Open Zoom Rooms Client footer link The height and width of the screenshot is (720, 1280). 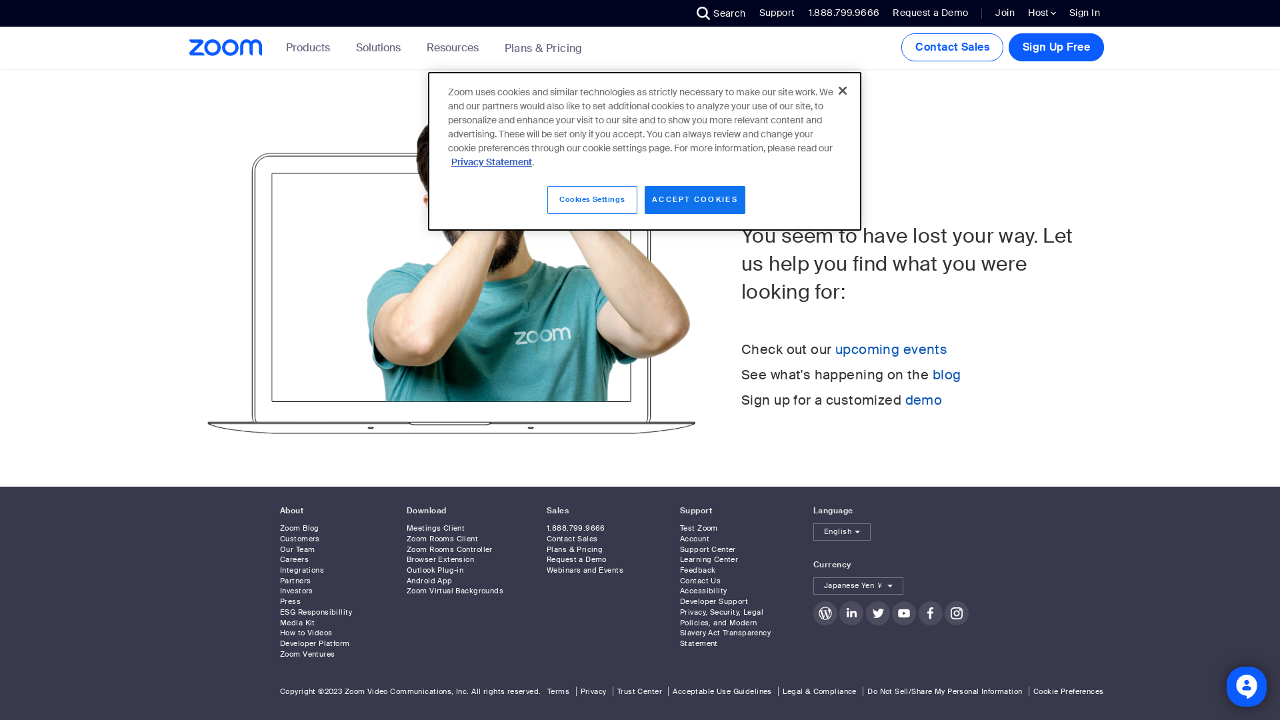(x=442, y=539)
